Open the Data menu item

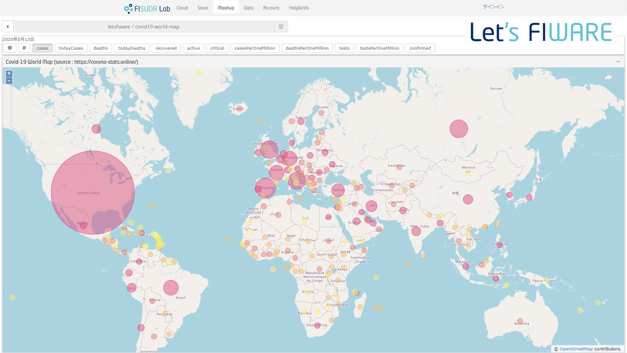click(x=249, y=8)
